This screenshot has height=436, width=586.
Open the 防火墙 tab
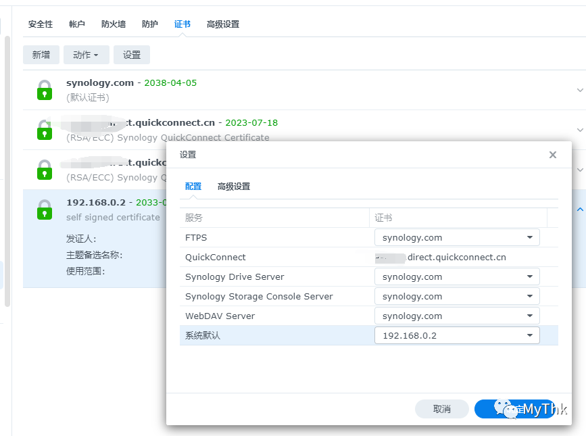tap(114, 24)
